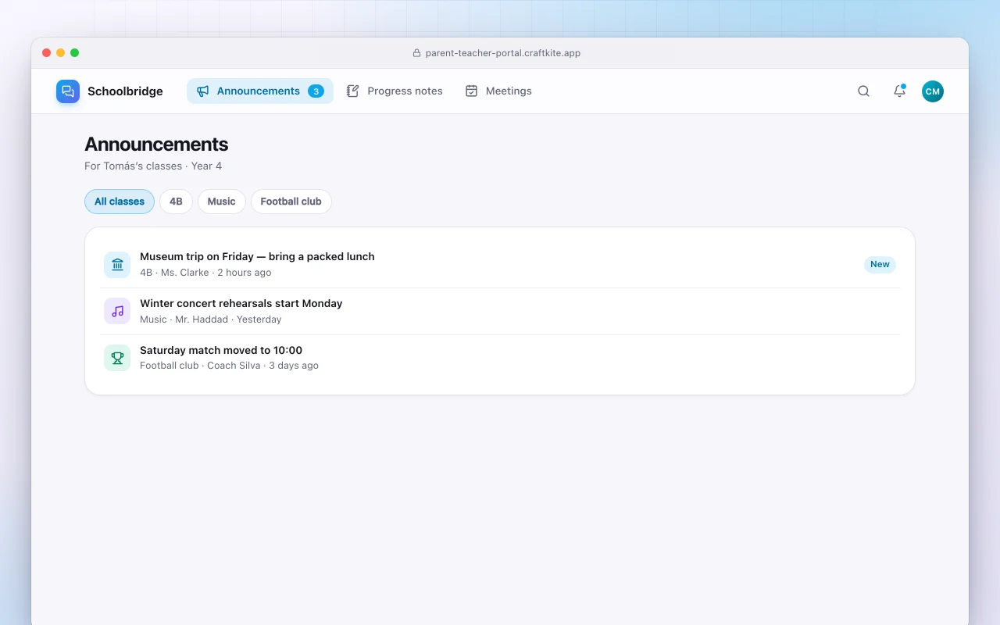
Task: Click the Announcements page heading
Action: (156, 145)
